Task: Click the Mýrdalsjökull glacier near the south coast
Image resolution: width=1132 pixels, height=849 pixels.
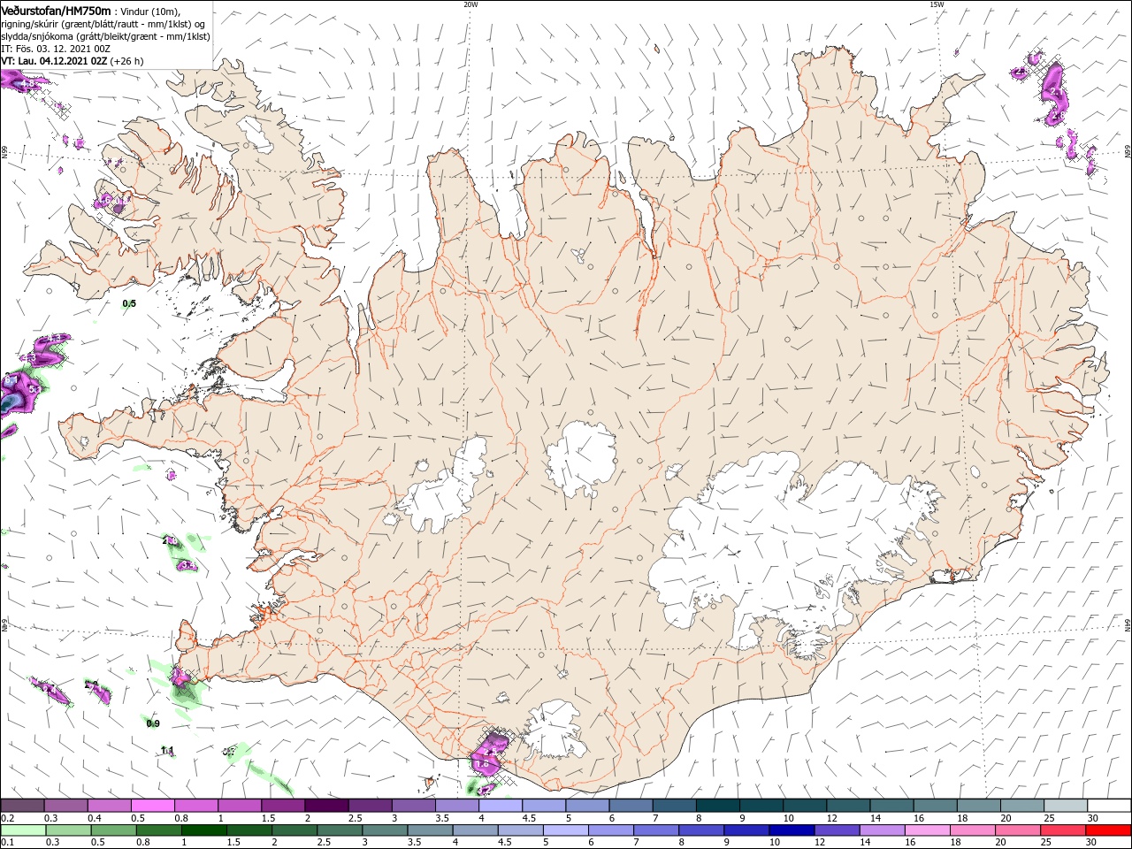Action: pyautogui.click(x=553, y=731)
